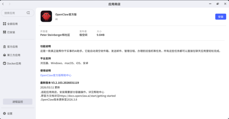Viewport: 229px width, 119px height.
Task: Click the platform list 浏览器、Windows、macOS
Action: coord(64,63)
